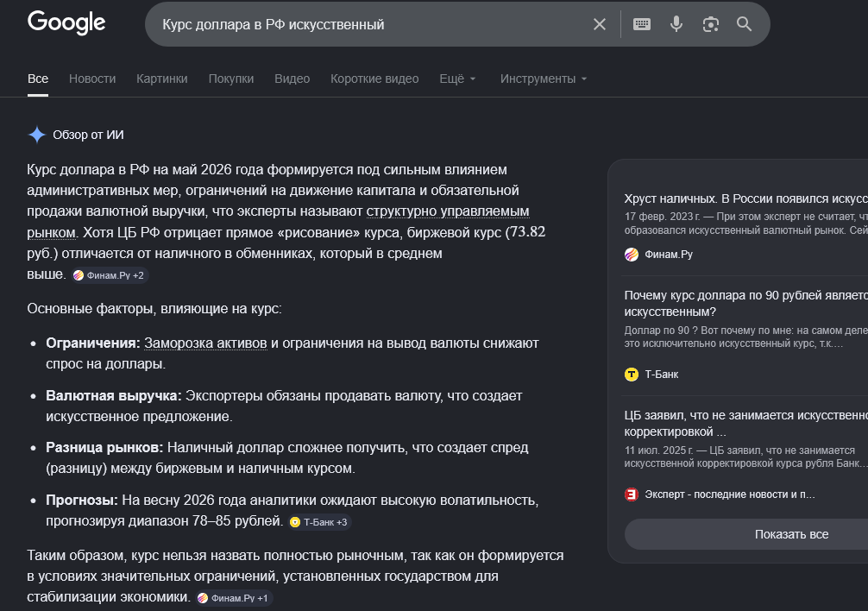Submit search using magnifier icon
This screenshot has width=868, height=611.
click(744, 24)
